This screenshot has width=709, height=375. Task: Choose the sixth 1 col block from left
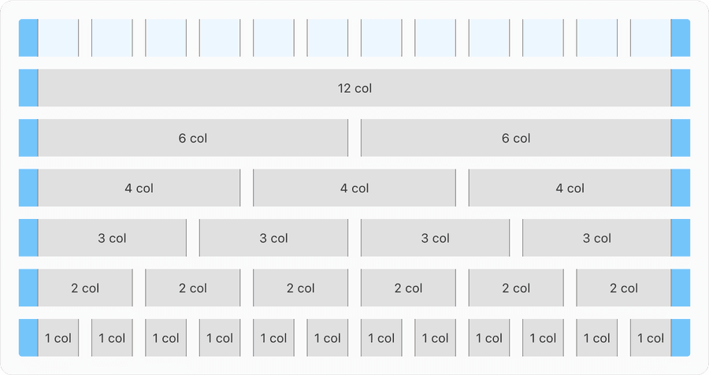[x=327, y=338]
